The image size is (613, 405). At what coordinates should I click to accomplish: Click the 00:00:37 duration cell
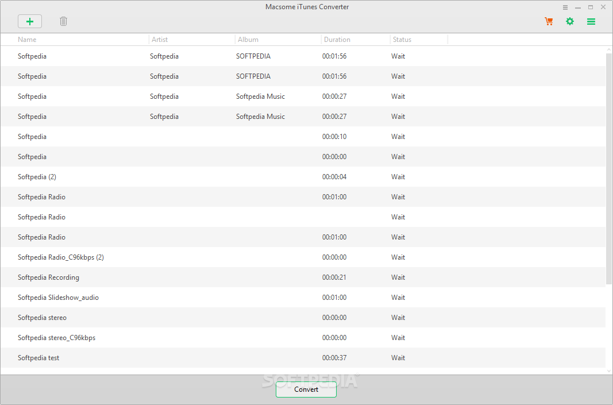pyautogui.click(x=334, y=358)
